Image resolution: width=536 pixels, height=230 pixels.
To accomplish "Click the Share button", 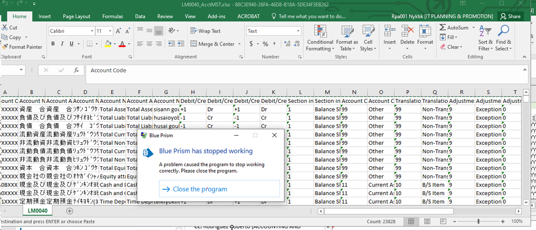I will click(510, 17).
